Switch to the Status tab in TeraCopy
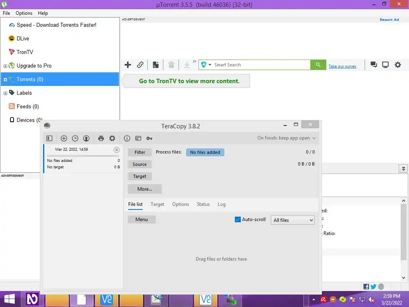Viewport: 409px width, 307px height. coord(203,204)
